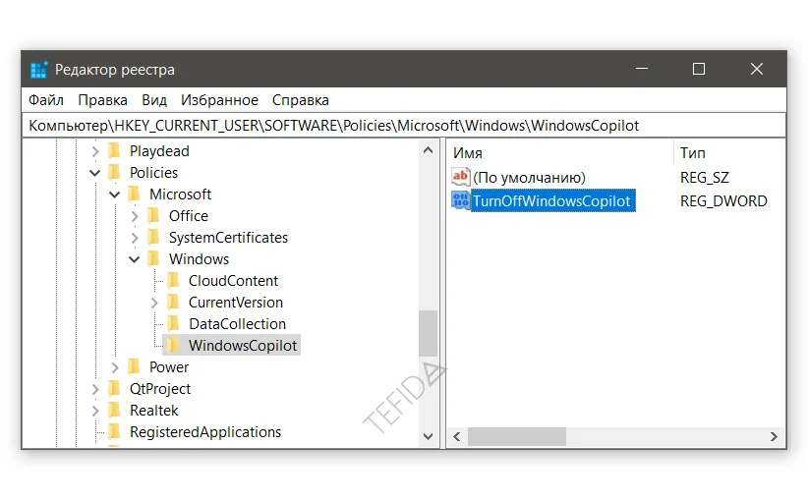This screenshot has height=501, width=808.
Task: Click the CloudContent folder icon
Action: coord(174,281)
